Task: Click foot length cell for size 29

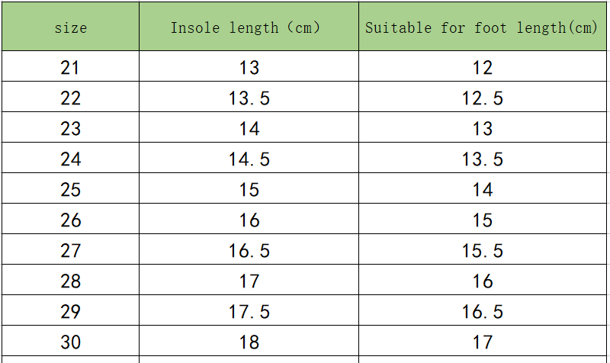Action: (x=482, y=312)
